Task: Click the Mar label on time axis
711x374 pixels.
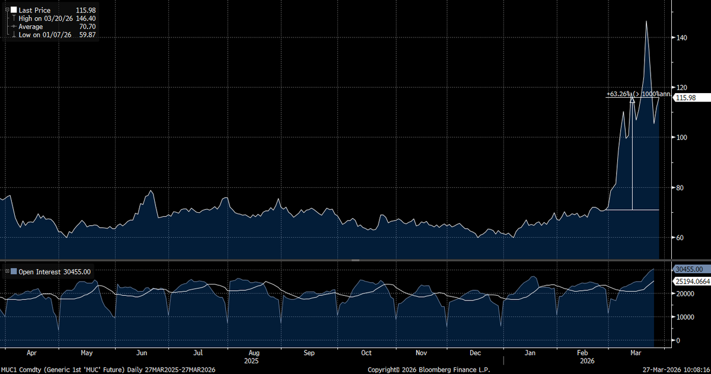Action: click(x=636, y=353)
